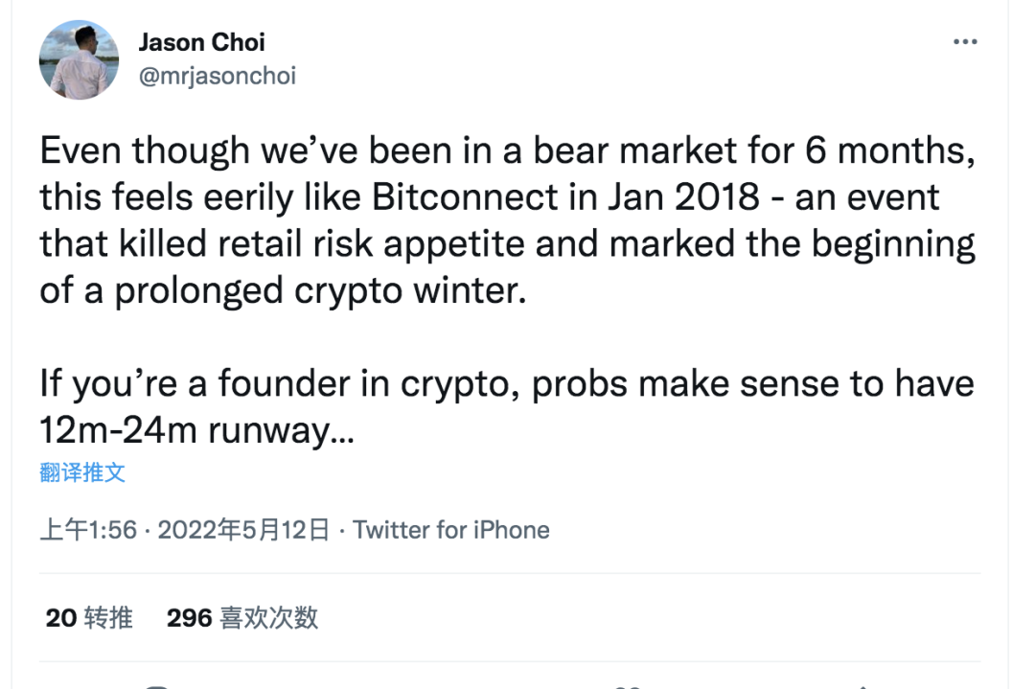Open the Jason Choi display name link
1035x689 pixels.
click(x=201, y=42)
